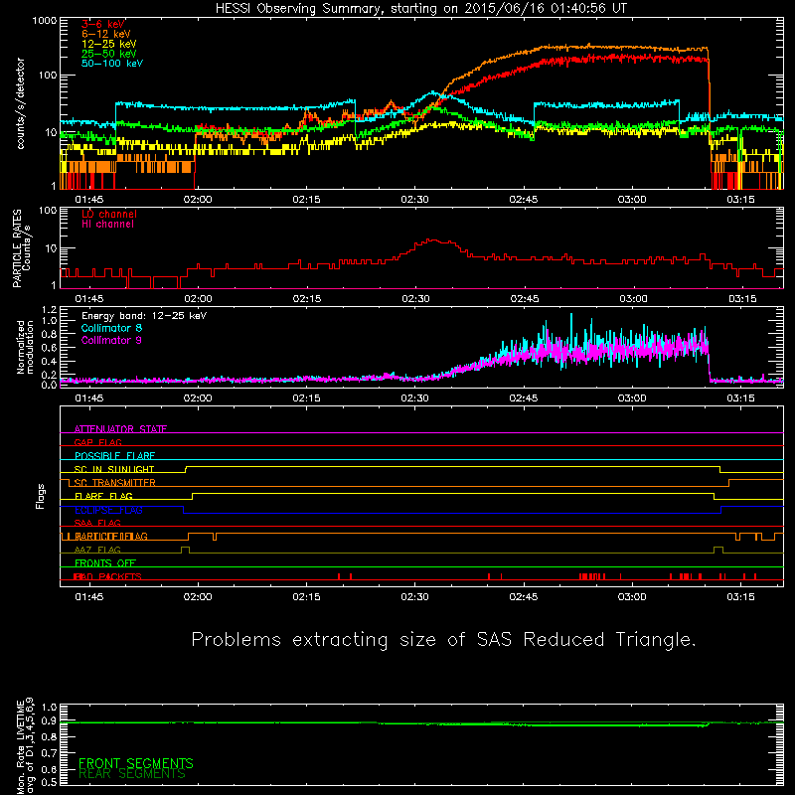Click the 0.9 tick on livetime axis
Viewport: 795px width, 795px height.
coord(49,720)
